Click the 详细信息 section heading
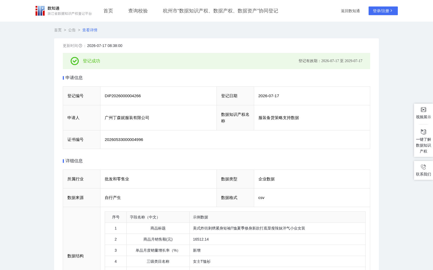 pos(74,161)
